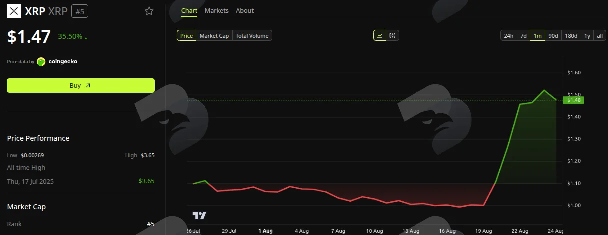The height and width of the screenshot is (235, 608).
Task: Click the green $3.65 all-time high value
Action: [147, 181]
